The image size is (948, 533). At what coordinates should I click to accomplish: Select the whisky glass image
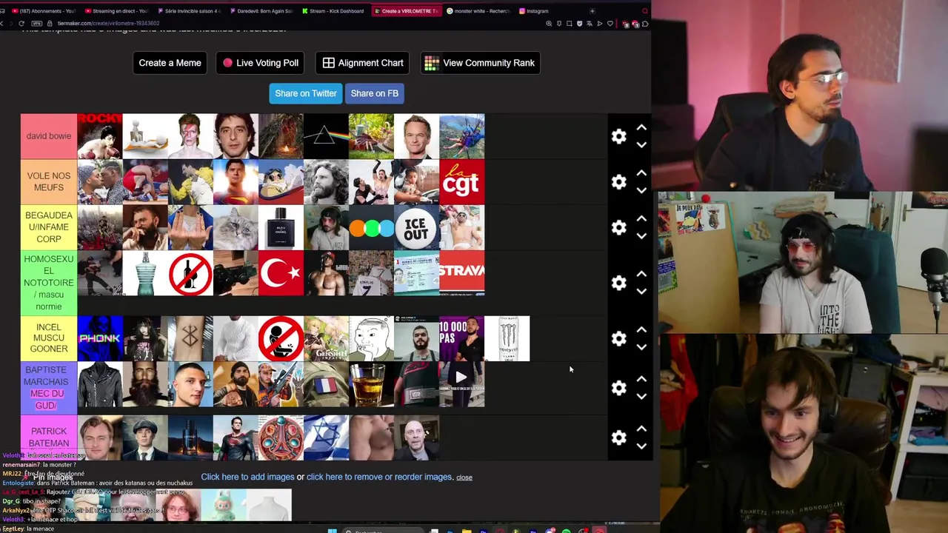(371, 384)
